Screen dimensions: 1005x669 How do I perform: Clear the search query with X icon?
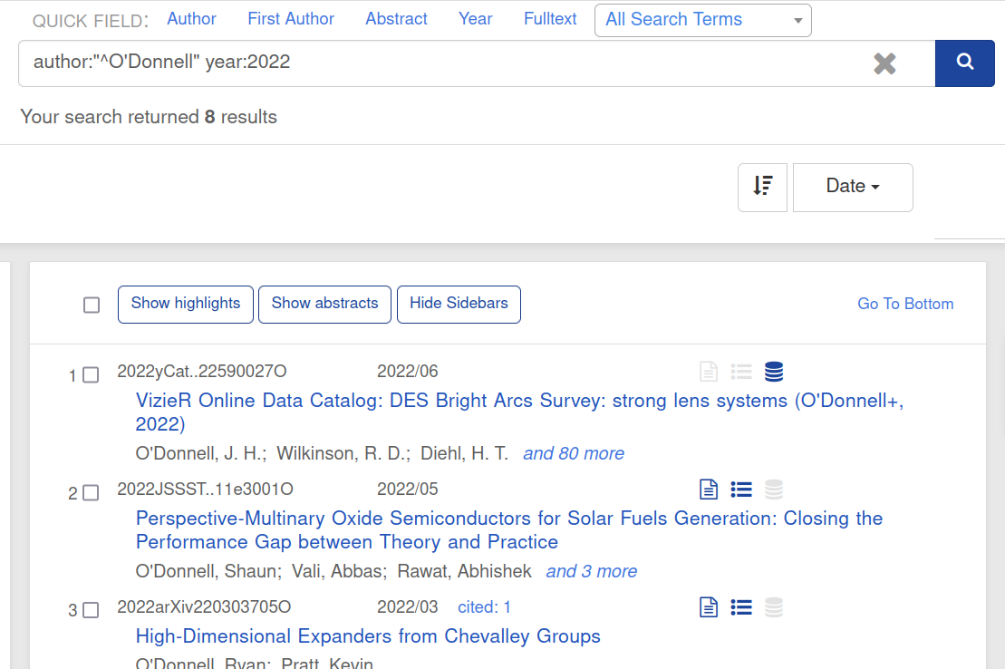pos(884,63)
